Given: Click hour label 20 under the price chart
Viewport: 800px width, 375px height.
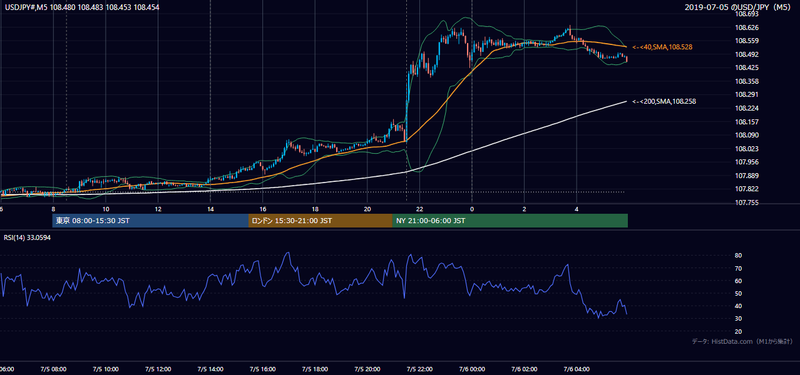Looking at the screenshot, I should click(x=367, y=209).
